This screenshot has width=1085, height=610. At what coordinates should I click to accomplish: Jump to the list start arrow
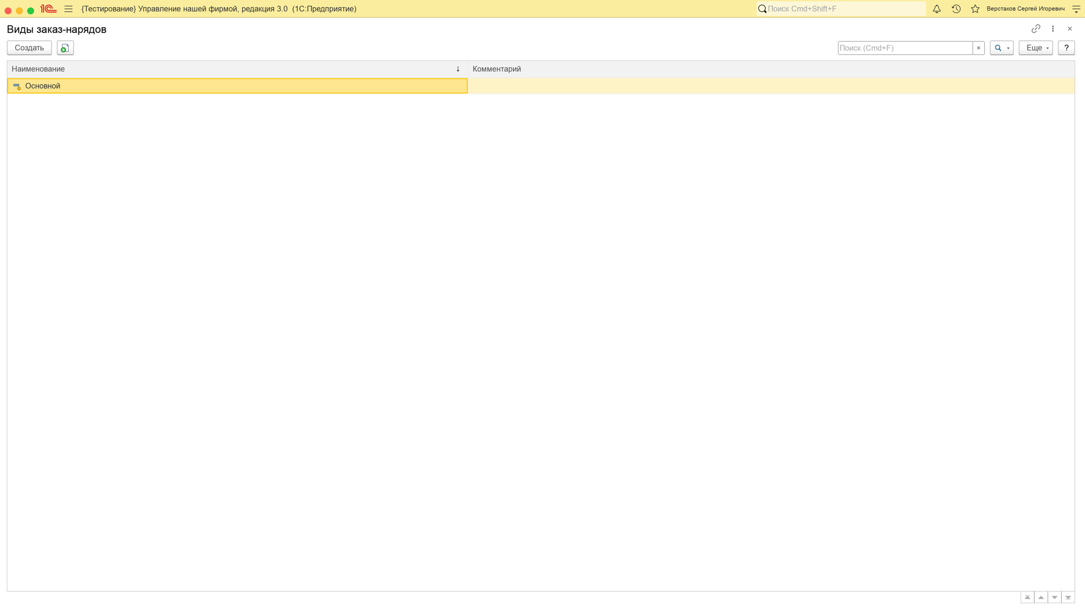[1027, 598]
